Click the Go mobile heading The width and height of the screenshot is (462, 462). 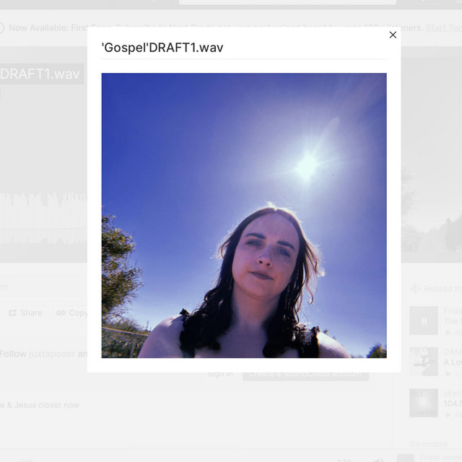click(428, 444)
